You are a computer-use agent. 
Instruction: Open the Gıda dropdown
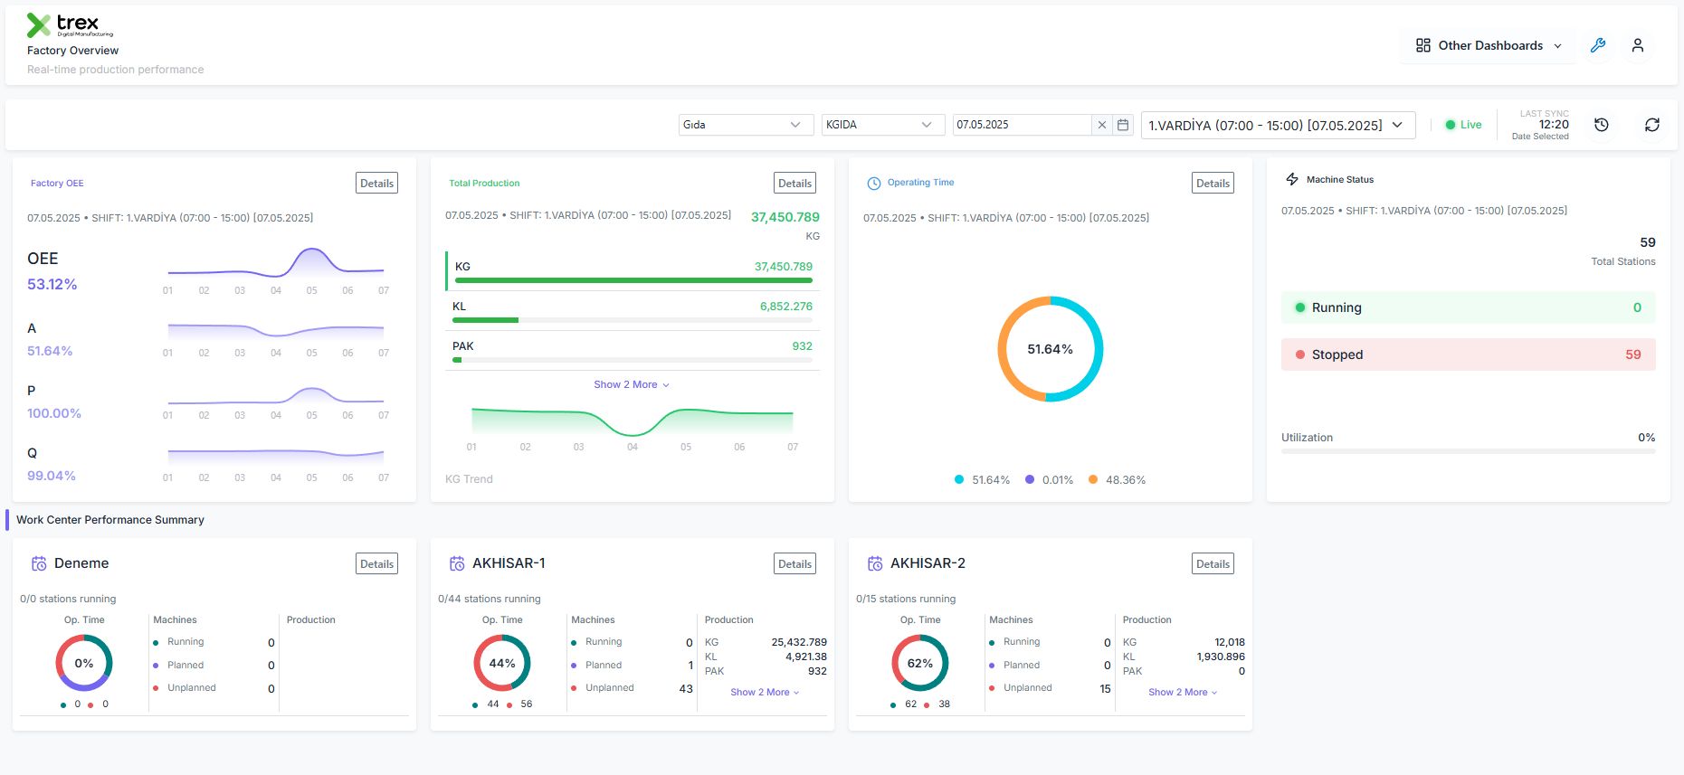click(743, 125)
